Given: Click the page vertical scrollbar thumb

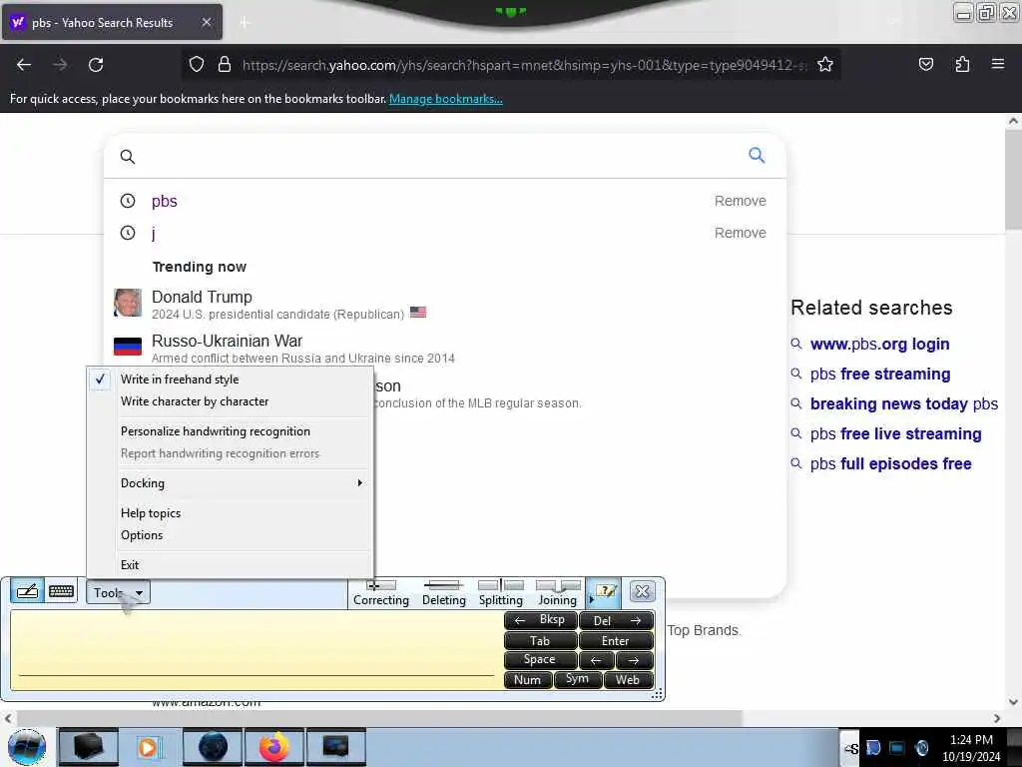Looking at the screenshot, I should click(1013, 180).
